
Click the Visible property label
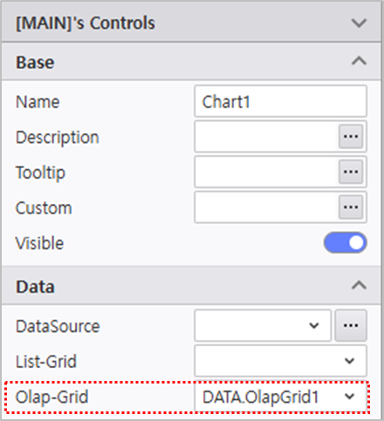click(x=39, y=243)
